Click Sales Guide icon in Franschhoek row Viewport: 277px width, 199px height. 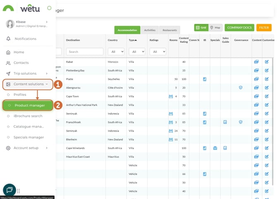[225, 122]
